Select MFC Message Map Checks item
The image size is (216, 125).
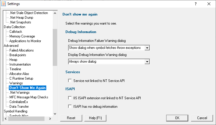(x=29, y=97)
